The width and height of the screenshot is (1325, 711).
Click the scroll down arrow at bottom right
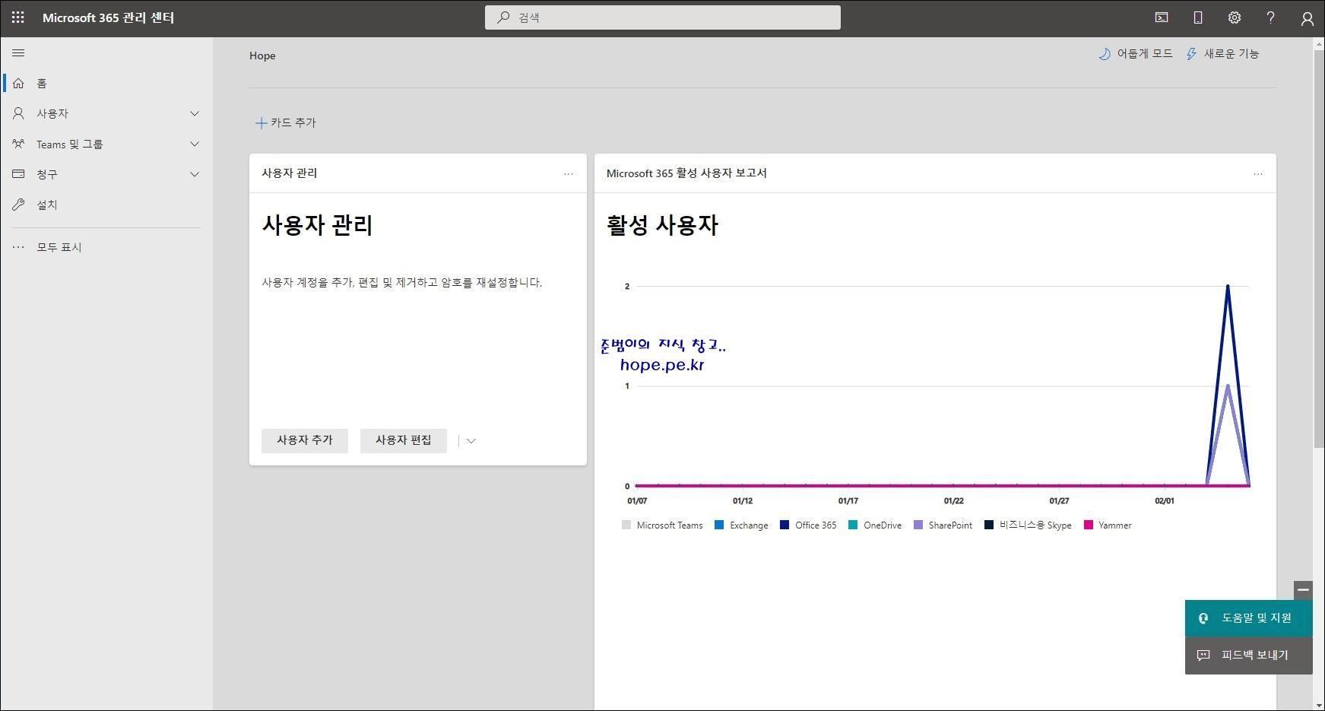pyautogui.click(x=1319, y=704)
